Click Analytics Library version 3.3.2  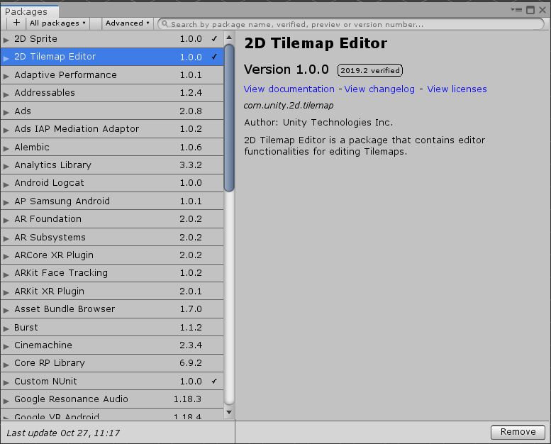pos(191,165)
